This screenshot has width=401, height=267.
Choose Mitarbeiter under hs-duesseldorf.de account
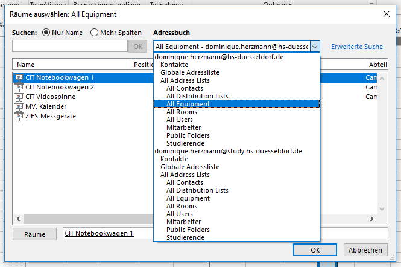point(184,127)
